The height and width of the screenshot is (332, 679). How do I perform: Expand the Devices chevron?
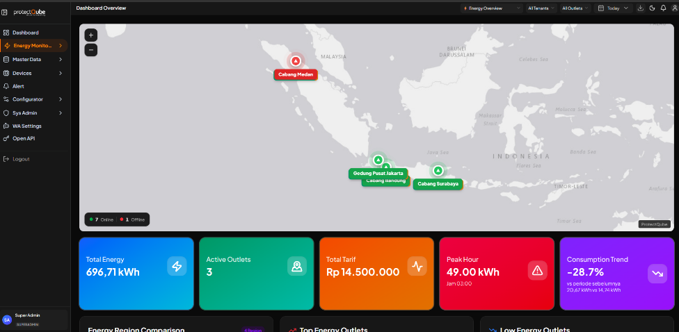coord(61,73)
